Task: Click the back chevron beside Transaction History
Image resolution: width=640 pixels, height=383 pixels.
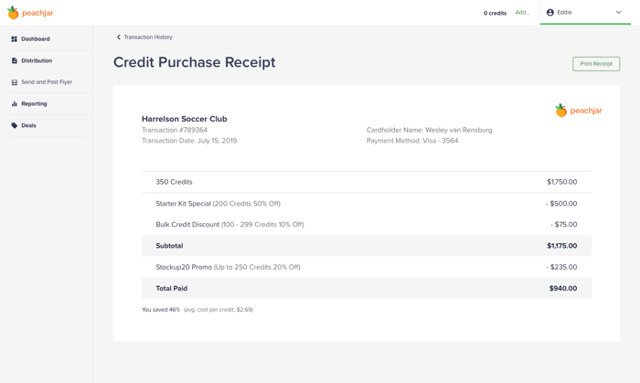Action: coord(118,37)
